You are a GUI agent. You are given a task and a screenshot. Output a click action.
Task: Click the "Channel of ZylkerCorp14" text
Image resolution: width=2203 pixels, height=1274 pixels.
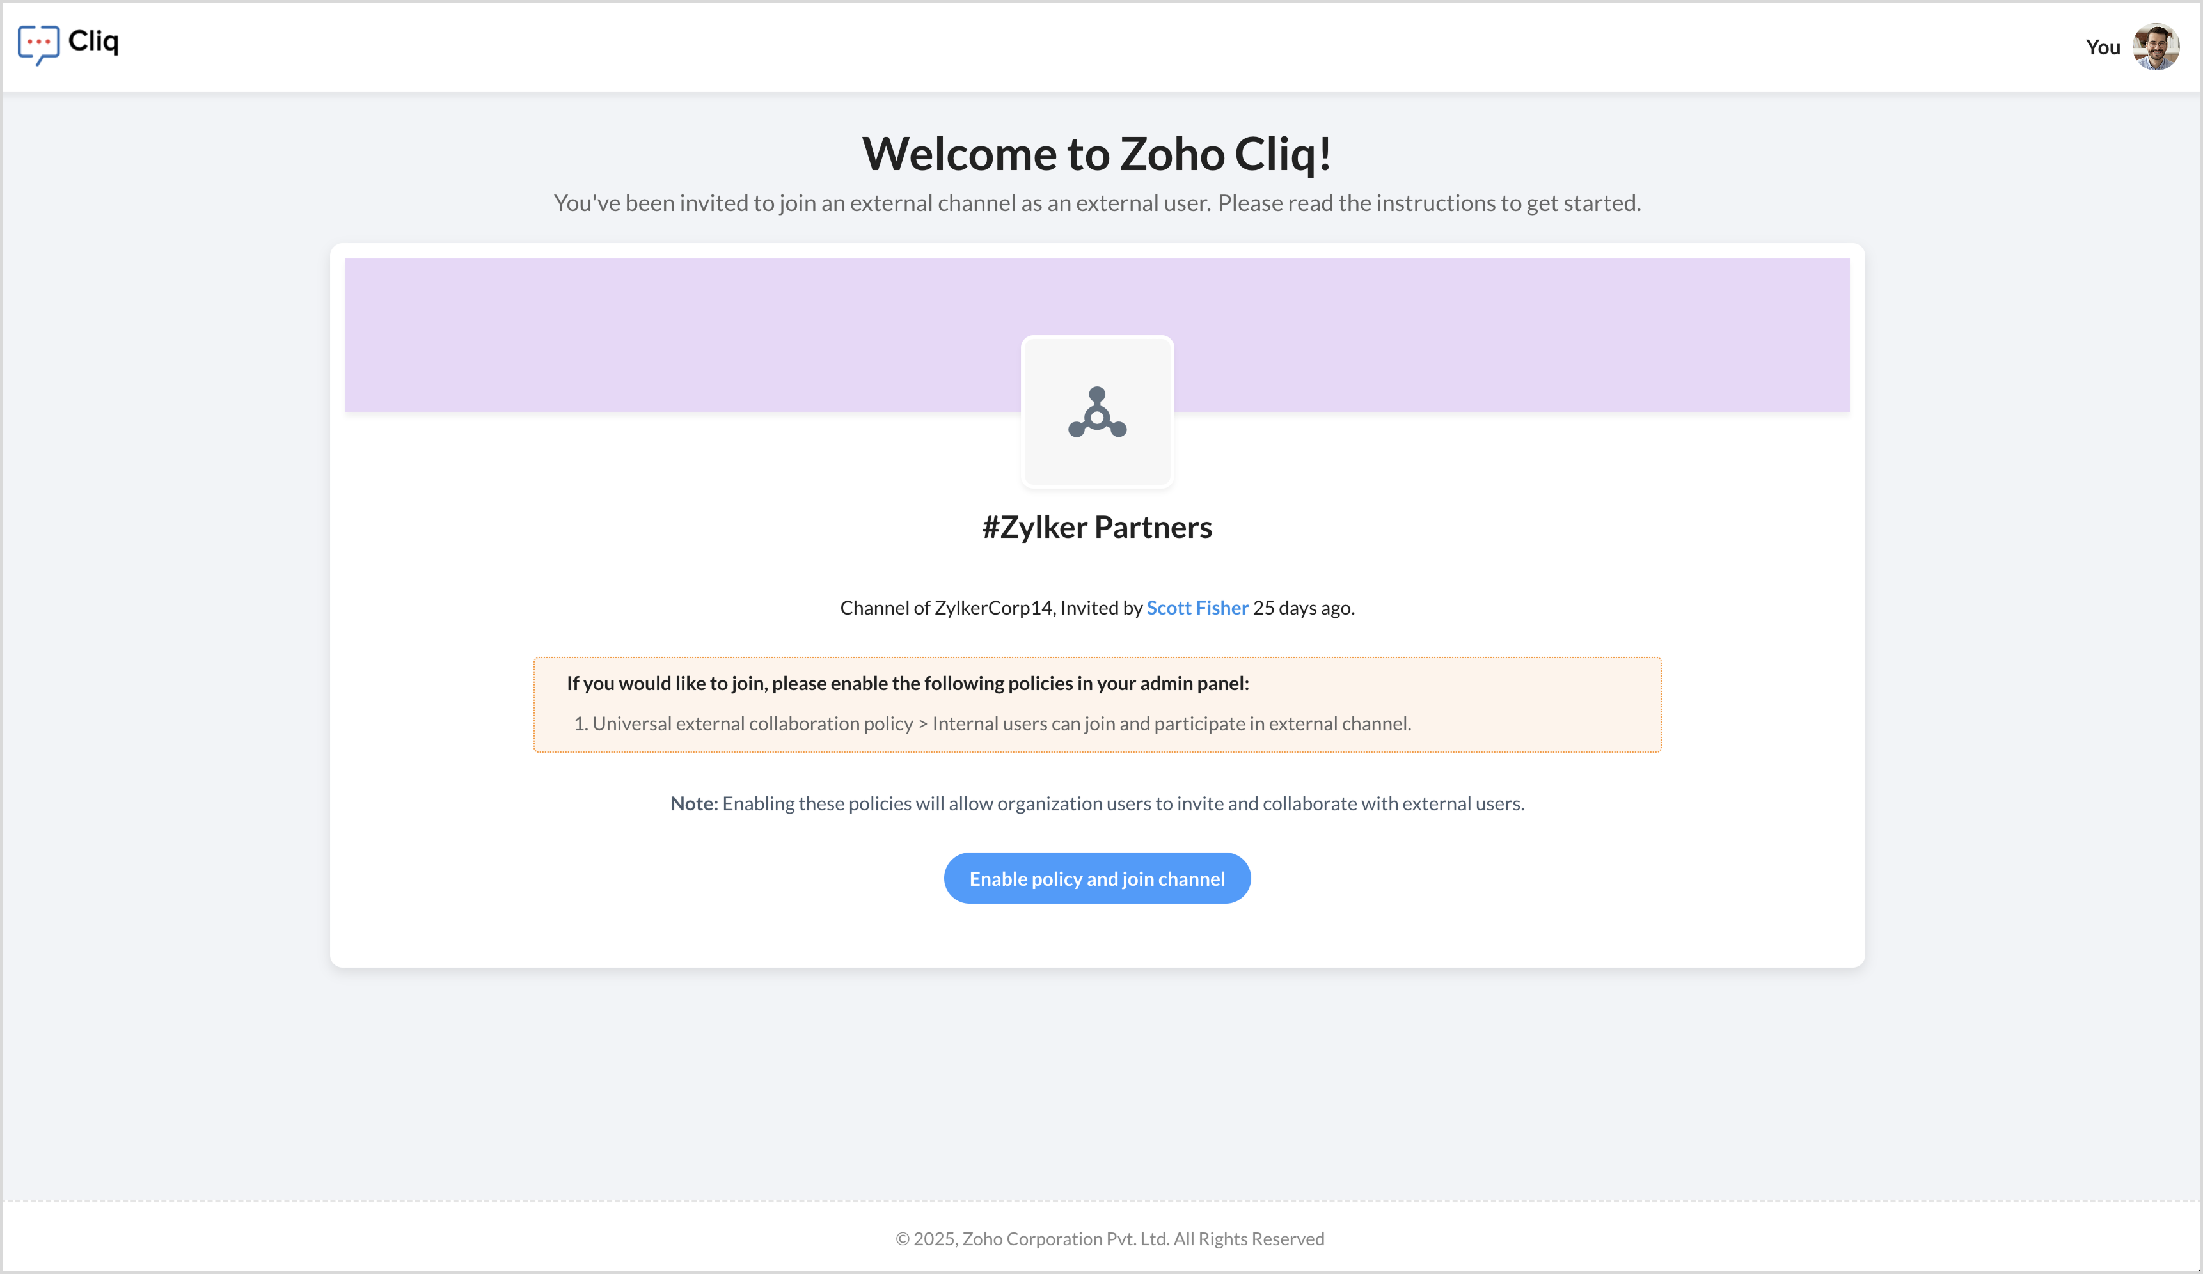946,608
